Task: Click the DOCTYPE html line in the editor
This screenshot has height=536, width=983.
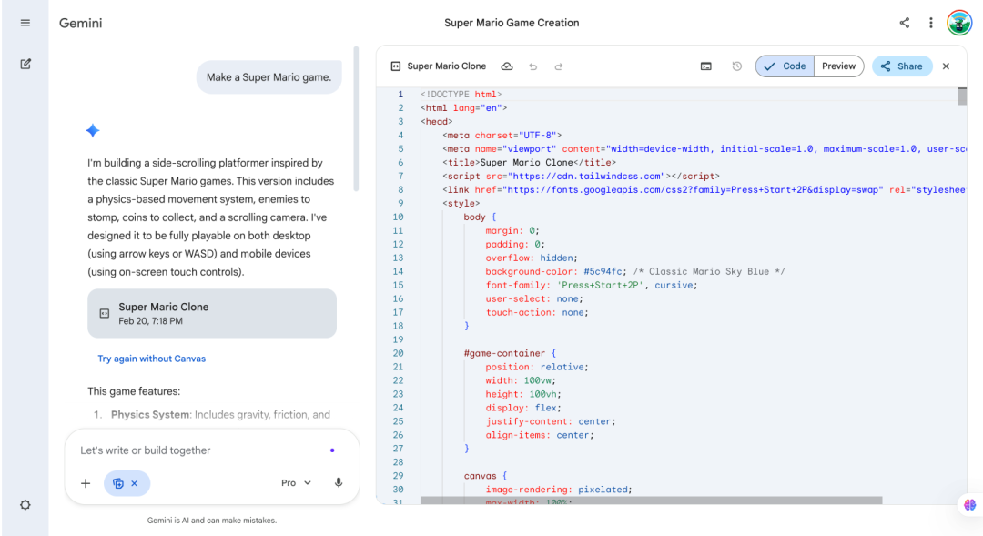Action: (461, 94)
